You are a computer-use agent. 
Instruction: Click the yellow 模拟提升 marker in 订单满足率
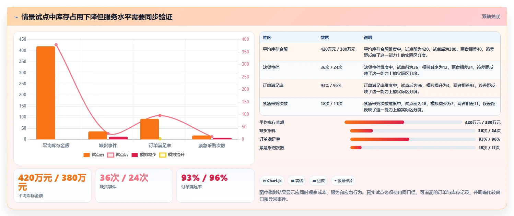point(160,139)
